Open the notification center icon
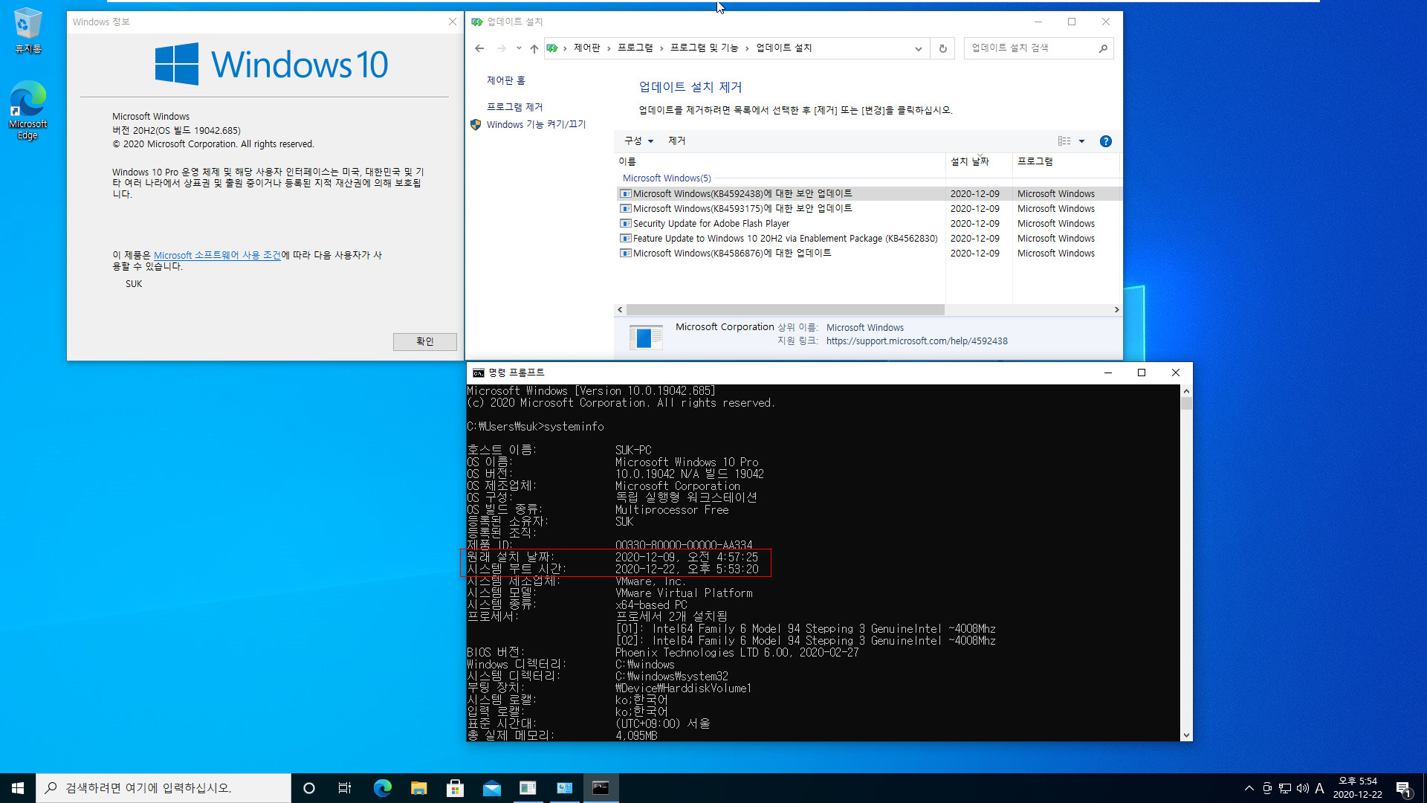1427x803 pixels. 1403,788
